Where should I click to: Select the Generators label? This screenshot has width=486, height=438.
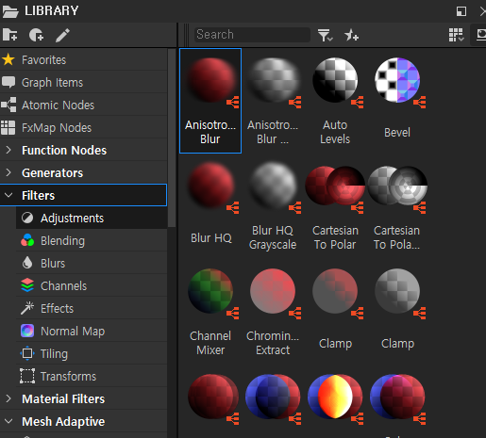53,173
